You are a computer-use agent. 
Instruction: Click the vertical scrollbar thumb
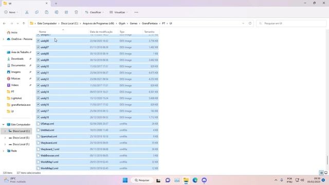click(327, 160)
